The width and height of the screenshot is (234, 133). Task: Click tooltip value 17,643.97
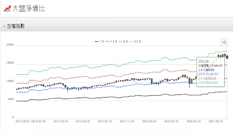pos(216,65)
